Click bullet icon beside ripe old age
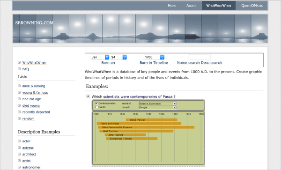The height and width of the screenshot is (170, 281). point(19,99)
